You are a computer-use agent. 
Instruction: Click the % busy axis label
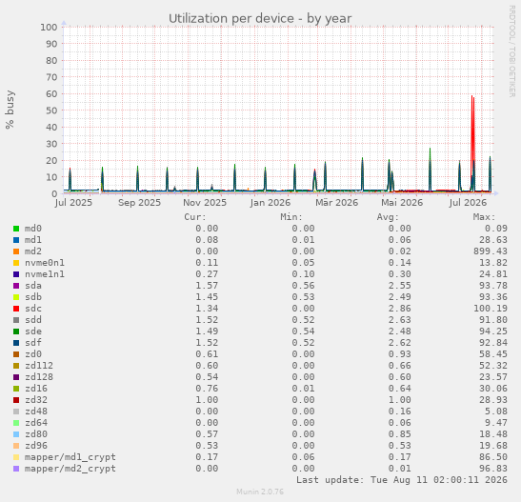coord(10,110)
